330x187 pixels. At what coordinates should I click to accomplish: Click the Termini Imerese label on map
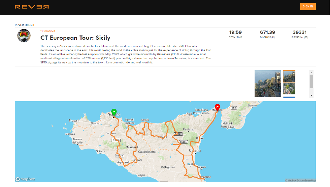point(130,121)
